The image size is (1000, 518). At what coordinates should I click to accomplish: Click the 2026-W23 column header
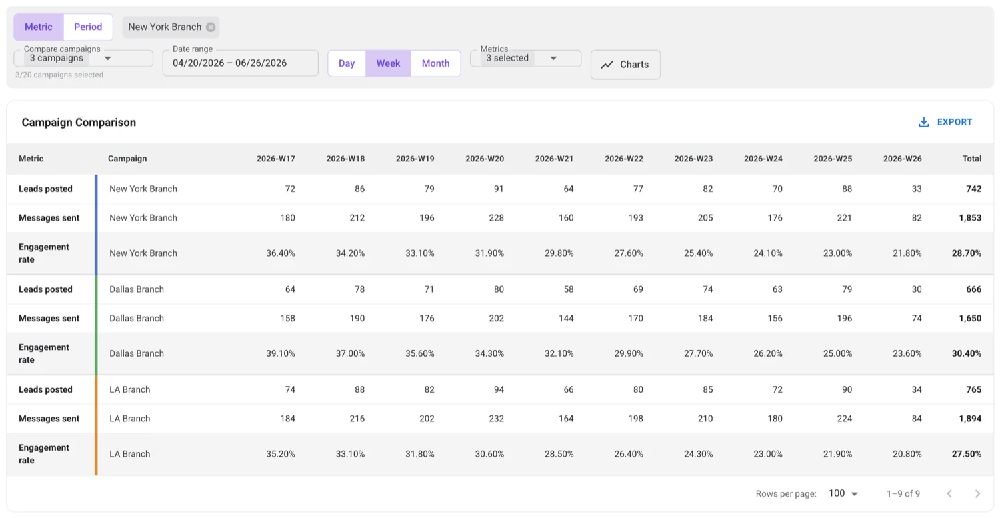(x=693, y=159)
